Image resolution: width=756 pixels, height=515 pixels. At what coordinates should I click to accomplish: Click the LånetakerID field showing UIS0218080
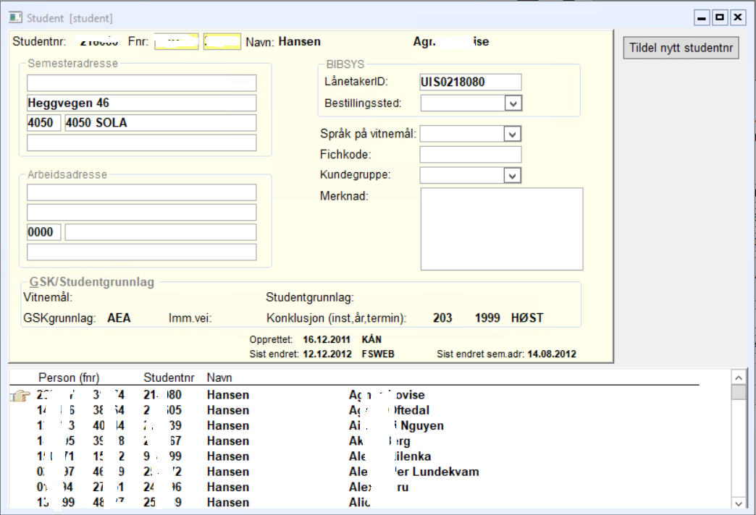pos(471,82)
